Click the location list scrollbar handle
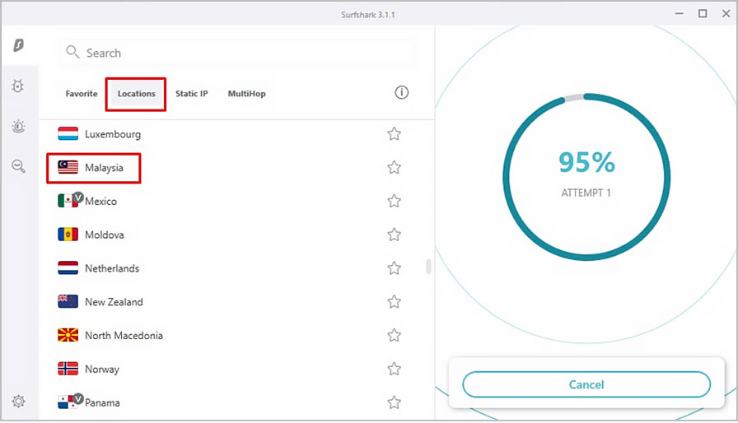 427,267
